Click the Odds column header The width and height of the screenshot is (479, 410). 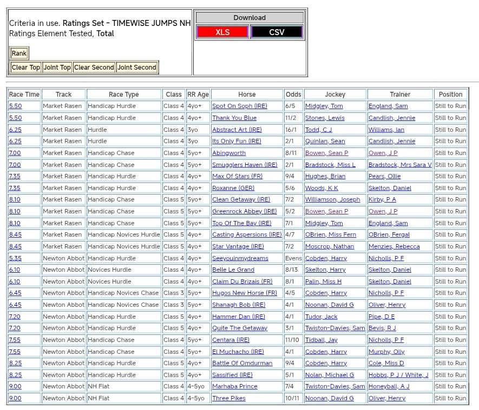coord(293,95)
